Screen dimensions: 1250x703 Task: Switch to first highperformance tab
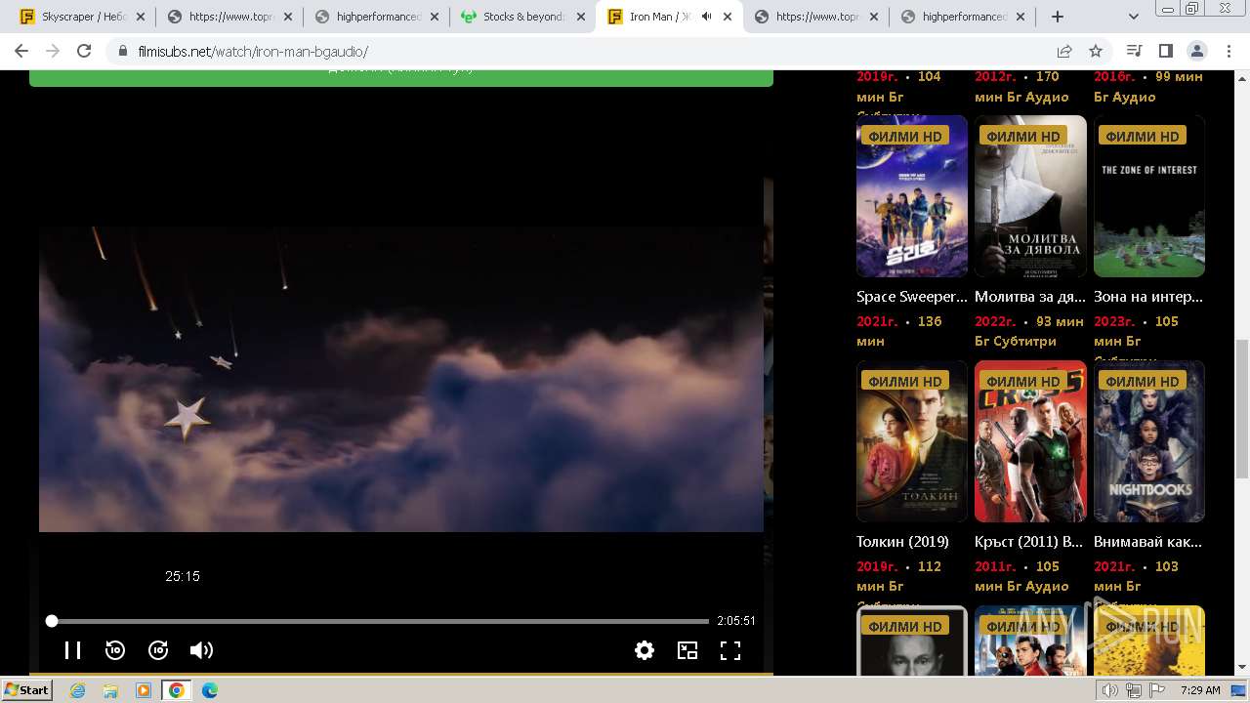(376, 17)
